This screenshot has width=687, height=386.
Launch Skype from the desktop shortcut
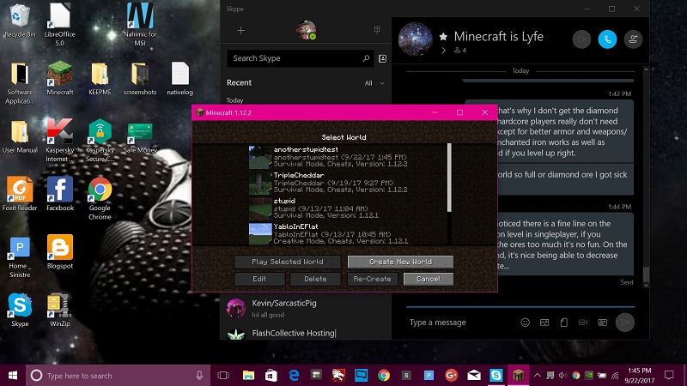pyautogui.click(x=20, y=310)
